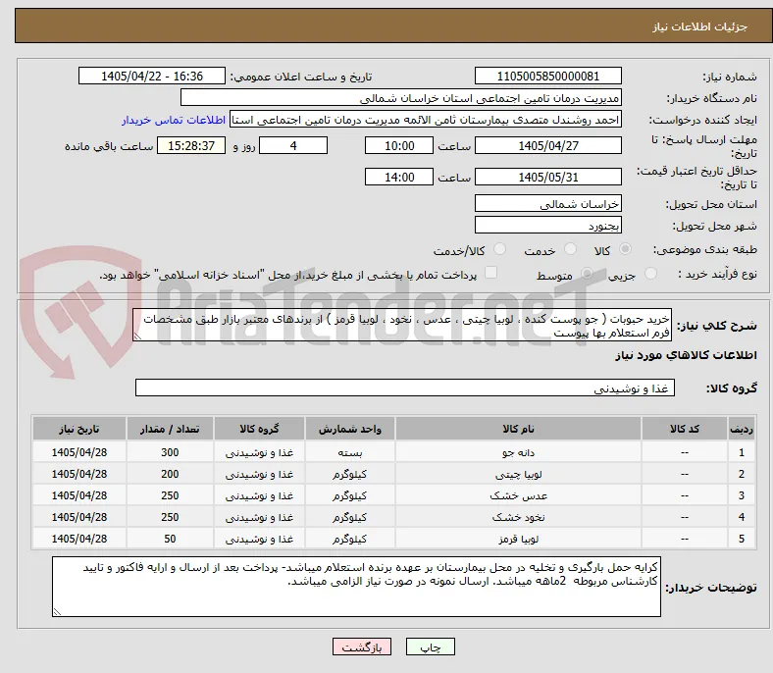Click the نخود خشک item name cell
The width and height of the screenshot is (773, 673).
[518, 517]
